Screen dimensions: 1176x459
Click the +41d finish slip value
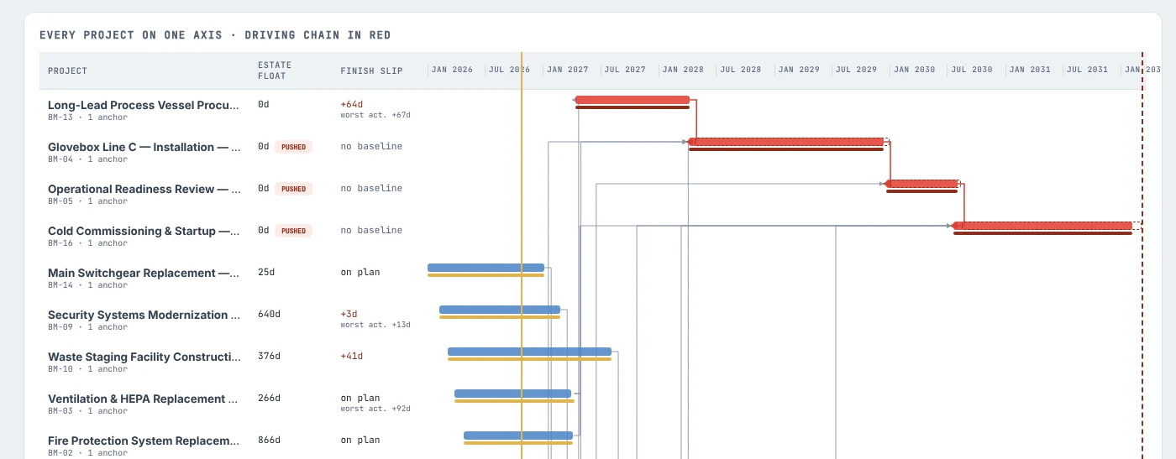tap(351, 356)
